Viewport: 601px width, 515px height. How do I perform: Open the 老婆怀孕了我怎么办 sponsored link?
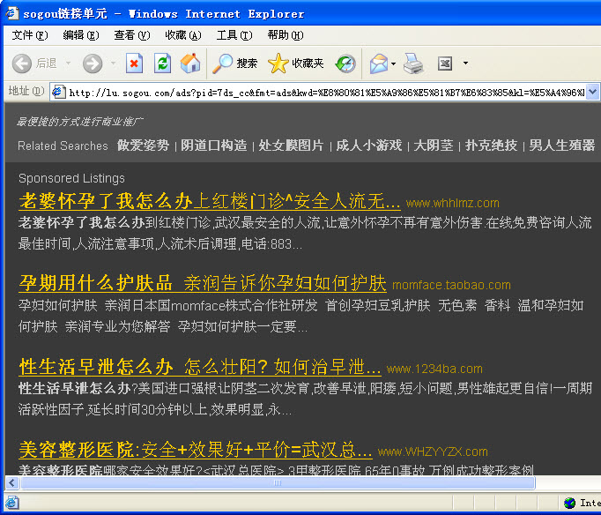pyautogui.click(x=209, y=201)
